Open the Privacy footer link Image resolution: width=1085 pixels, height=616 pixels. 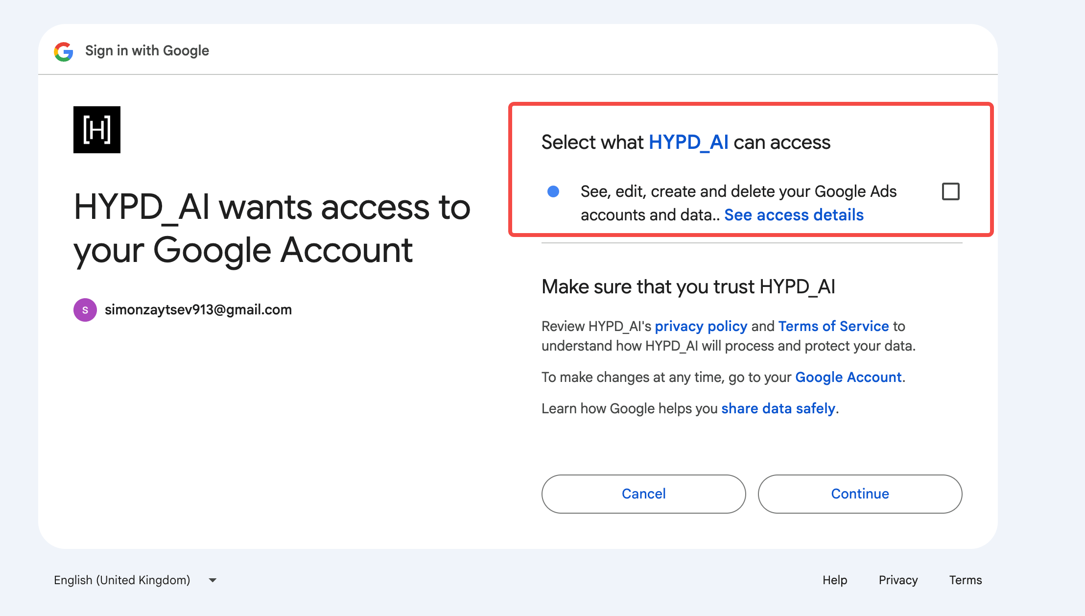(x=898, y=580)
